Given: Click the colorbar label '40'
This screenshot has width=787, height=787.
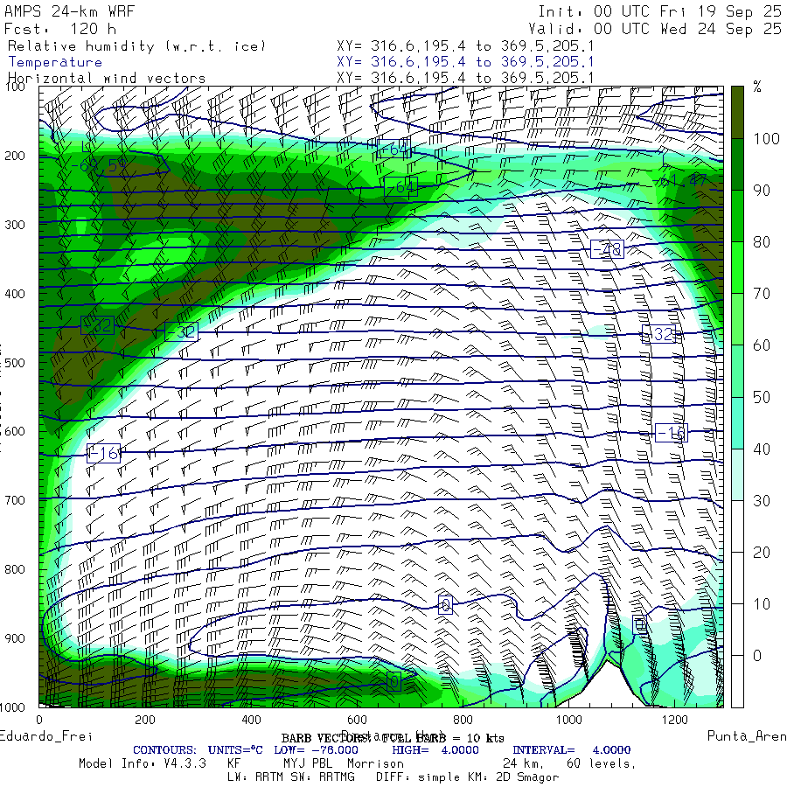Looking at the screenshot, I should point(762,449).
